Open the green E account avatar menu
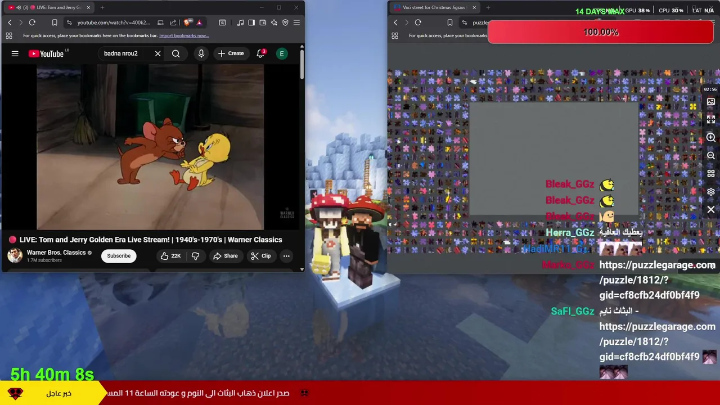The image size is (720, 405). pyautogui.click(x=282, y=53)
